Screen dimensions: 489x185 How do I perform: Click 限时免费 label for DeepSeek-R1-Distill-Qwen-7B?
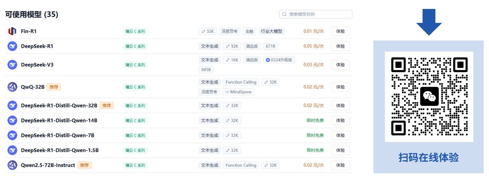point(315,135)
